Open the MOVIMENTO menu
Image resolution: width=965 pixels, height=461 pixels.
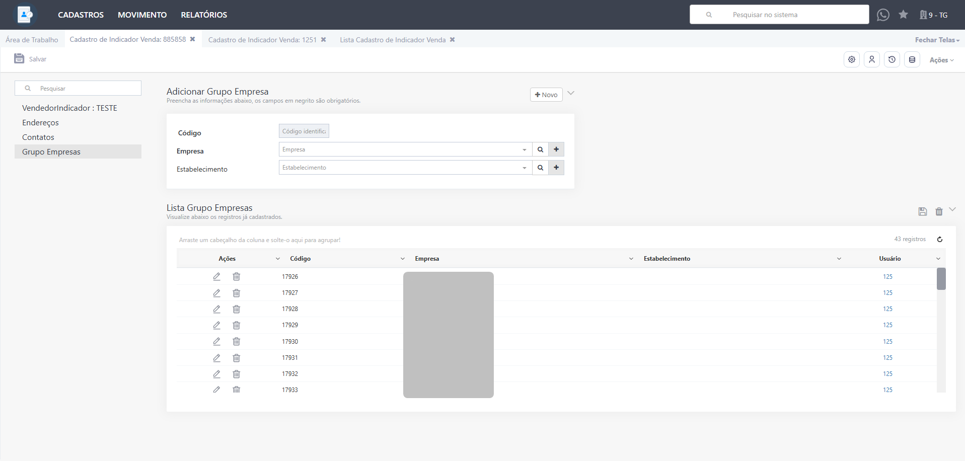[142, 15]
